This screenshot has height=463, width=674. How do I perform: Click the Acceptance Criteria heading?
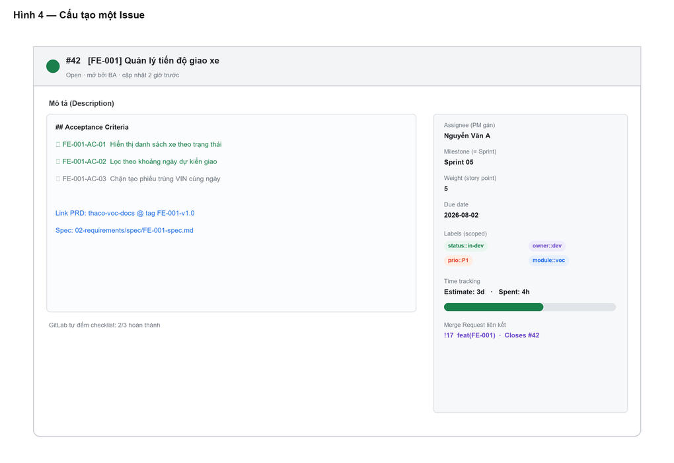[x=92, y=128]
